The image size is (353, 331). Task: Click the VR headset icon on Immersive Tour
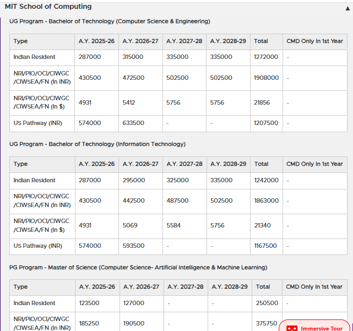pyautogui.click(x=292, y=328)
